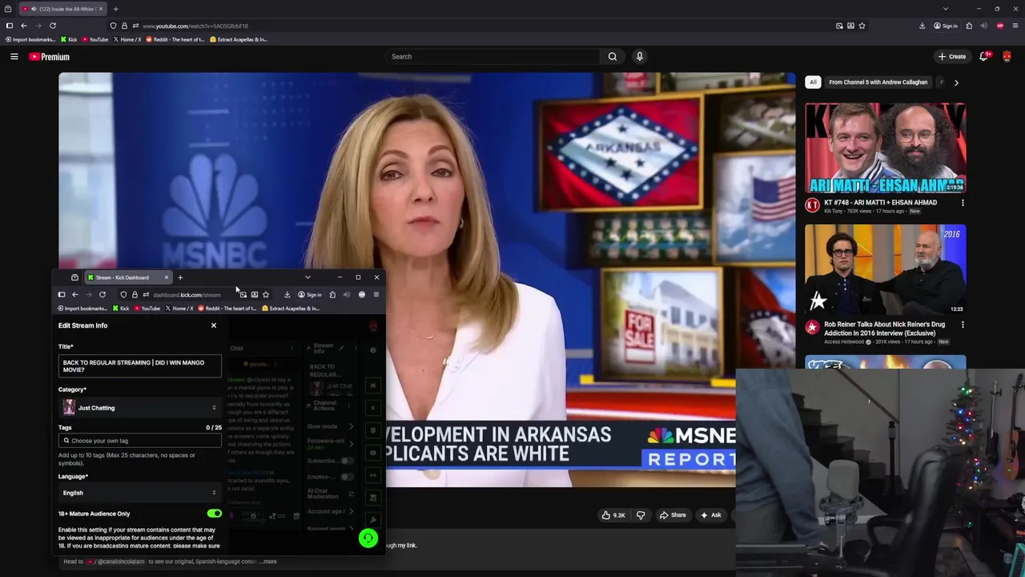Dislike the YouTube video
Screen dimensions: 1025x577
point(641,515)
